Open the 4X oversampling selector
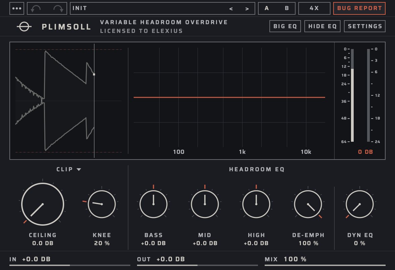Viewport: 395px width, 270px height. pyautogui.click(x=314, y=8)
